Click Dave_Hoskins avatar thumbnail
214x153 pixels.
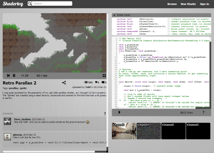(7, 121)
